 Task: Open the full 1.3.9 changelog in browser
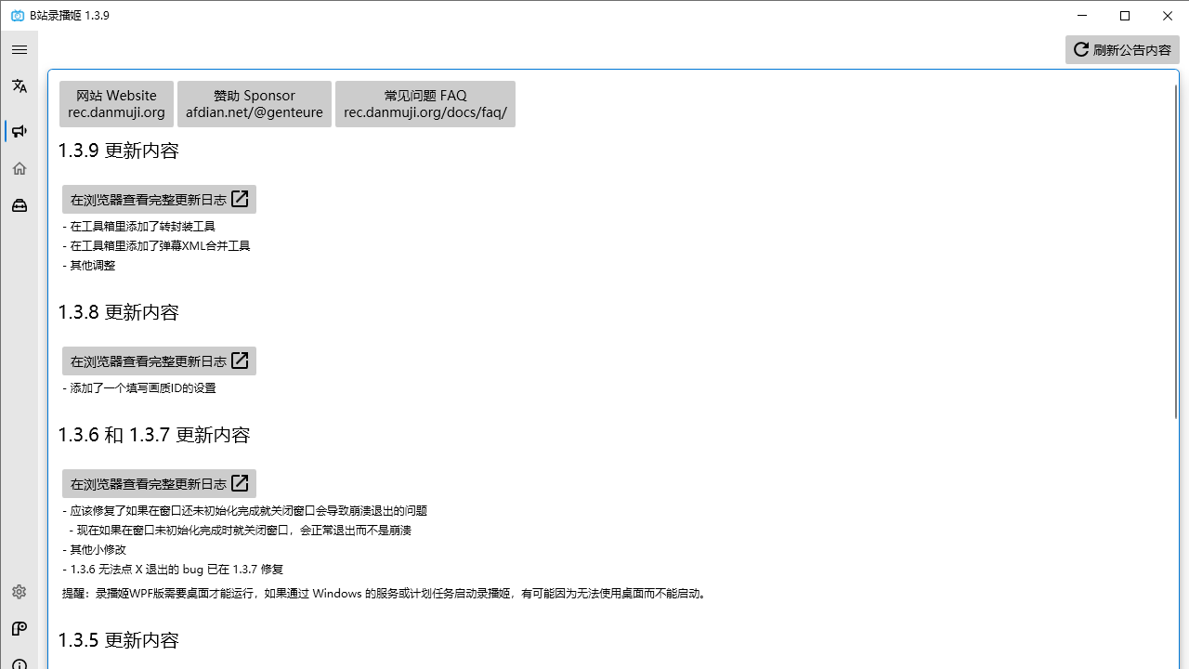[159, 199]
